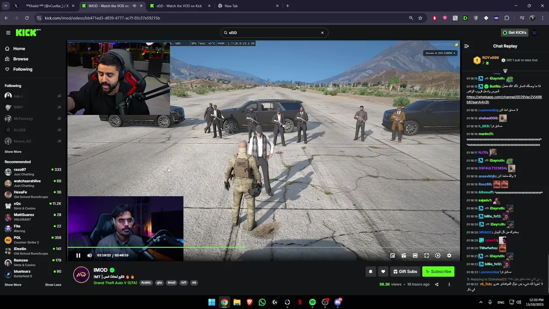Open WhatsApp from the taskbar
The image size is (549, 309).
click(x=262, y=302)
